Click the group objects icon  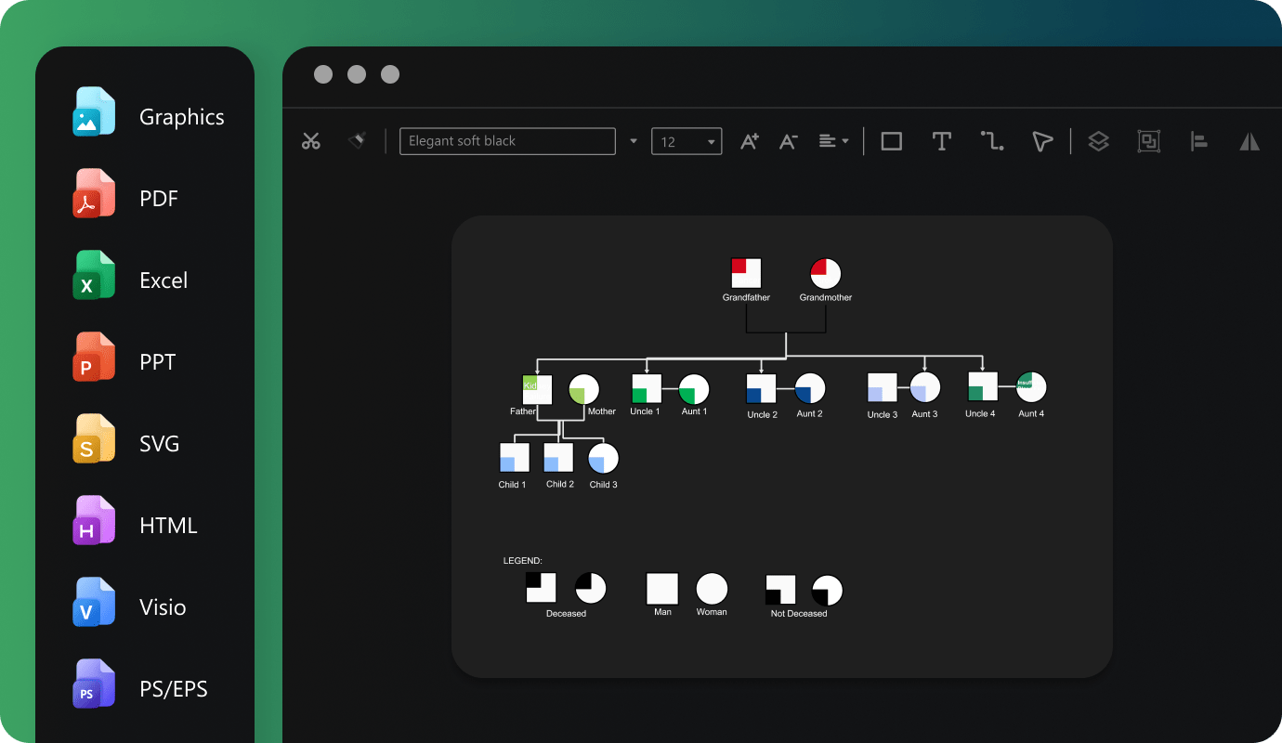[1149, 141]
